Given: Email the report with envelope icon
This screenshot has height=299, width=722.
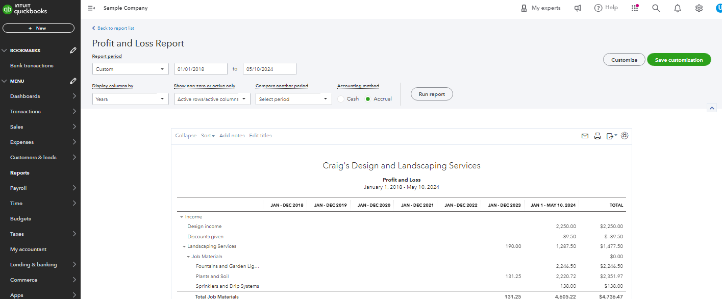Looking at the screenshot, I should pyautogui.click(x=585, y=136).
